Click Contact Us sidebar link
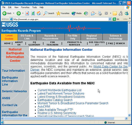Screen dimensions: 132x125 tap(10, 105)
